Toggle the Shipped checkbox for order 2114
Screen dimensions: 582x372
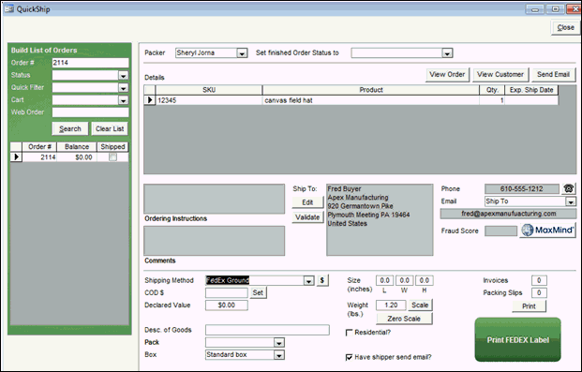point(112,157)
